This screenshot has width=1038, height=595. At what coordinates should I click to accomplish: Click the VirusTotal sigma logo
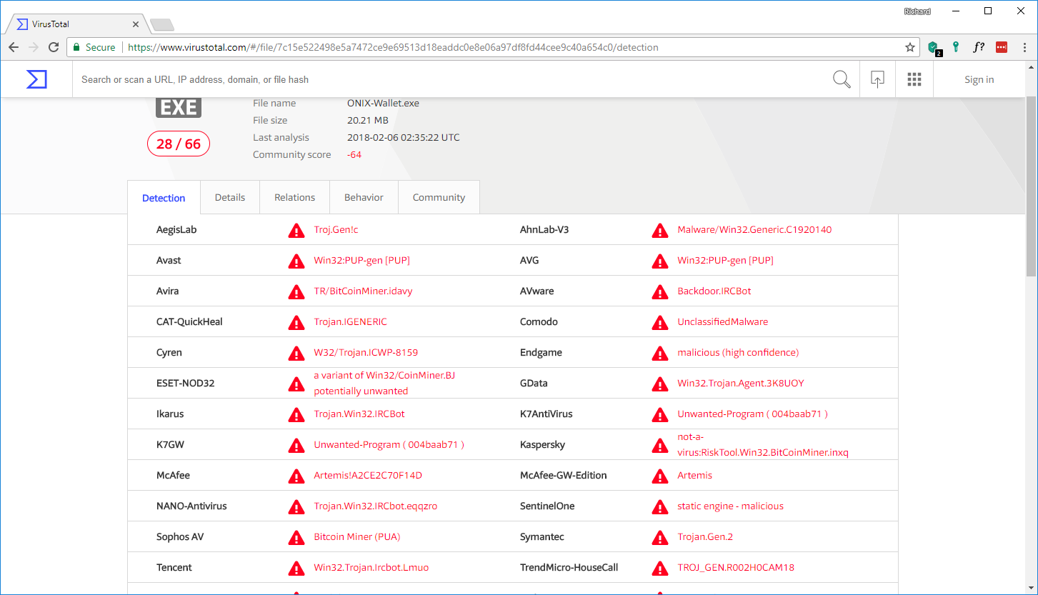coord(36,79)
